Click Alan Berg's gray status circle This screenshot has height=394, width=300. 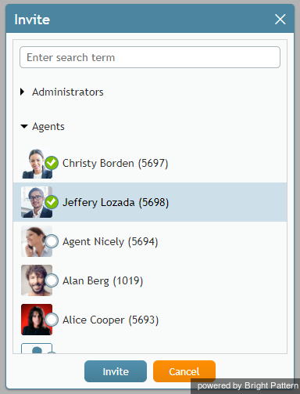52,280
